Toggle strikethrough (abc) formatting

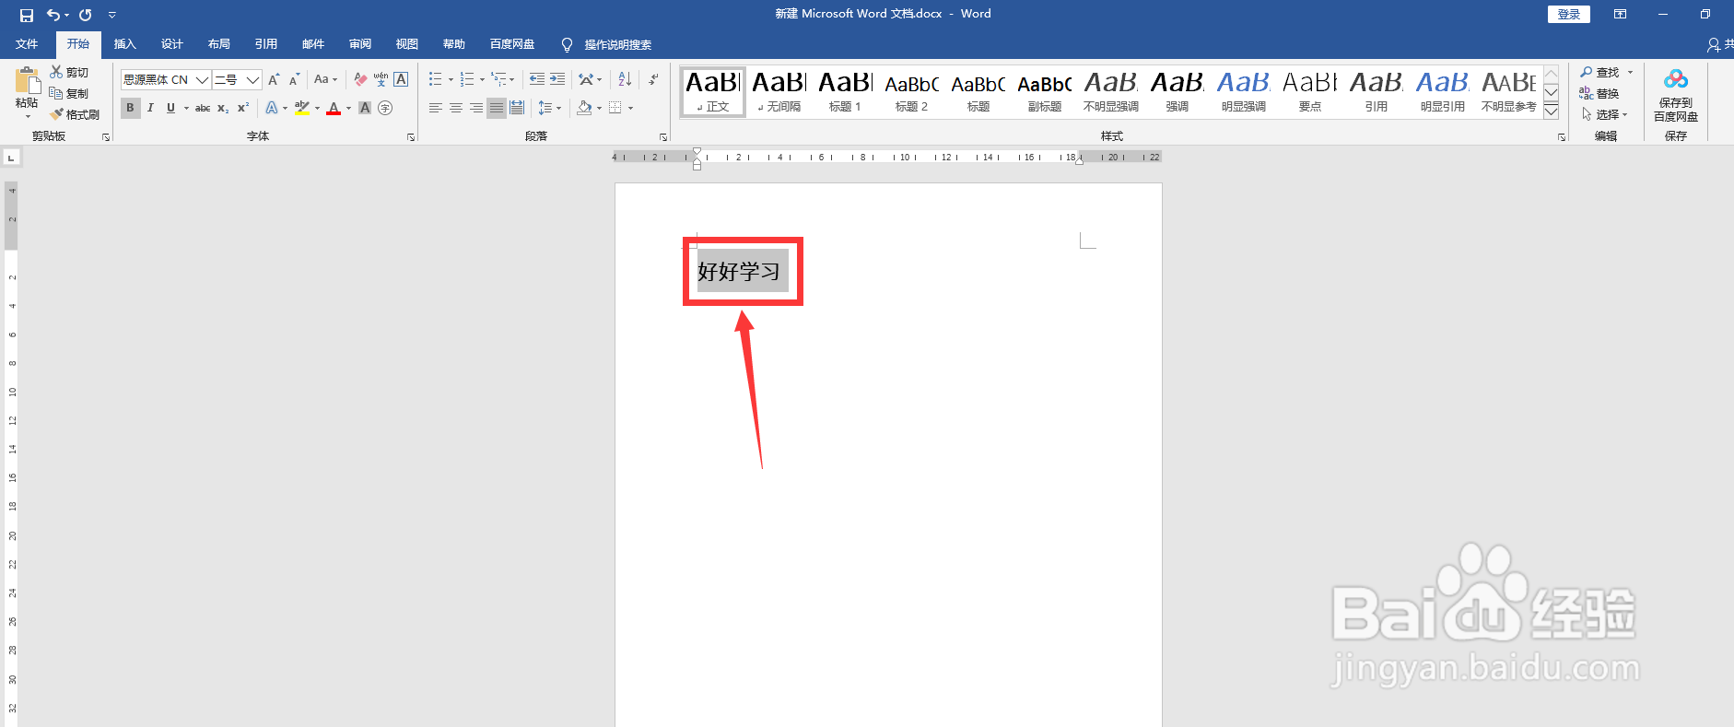(x=203, y=108)
